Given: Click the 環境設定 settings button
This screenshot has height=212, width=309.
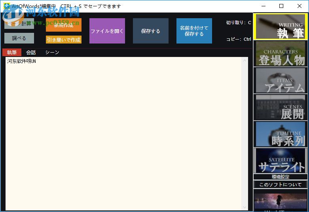Looking at the screenshot, I should point(281,177).
